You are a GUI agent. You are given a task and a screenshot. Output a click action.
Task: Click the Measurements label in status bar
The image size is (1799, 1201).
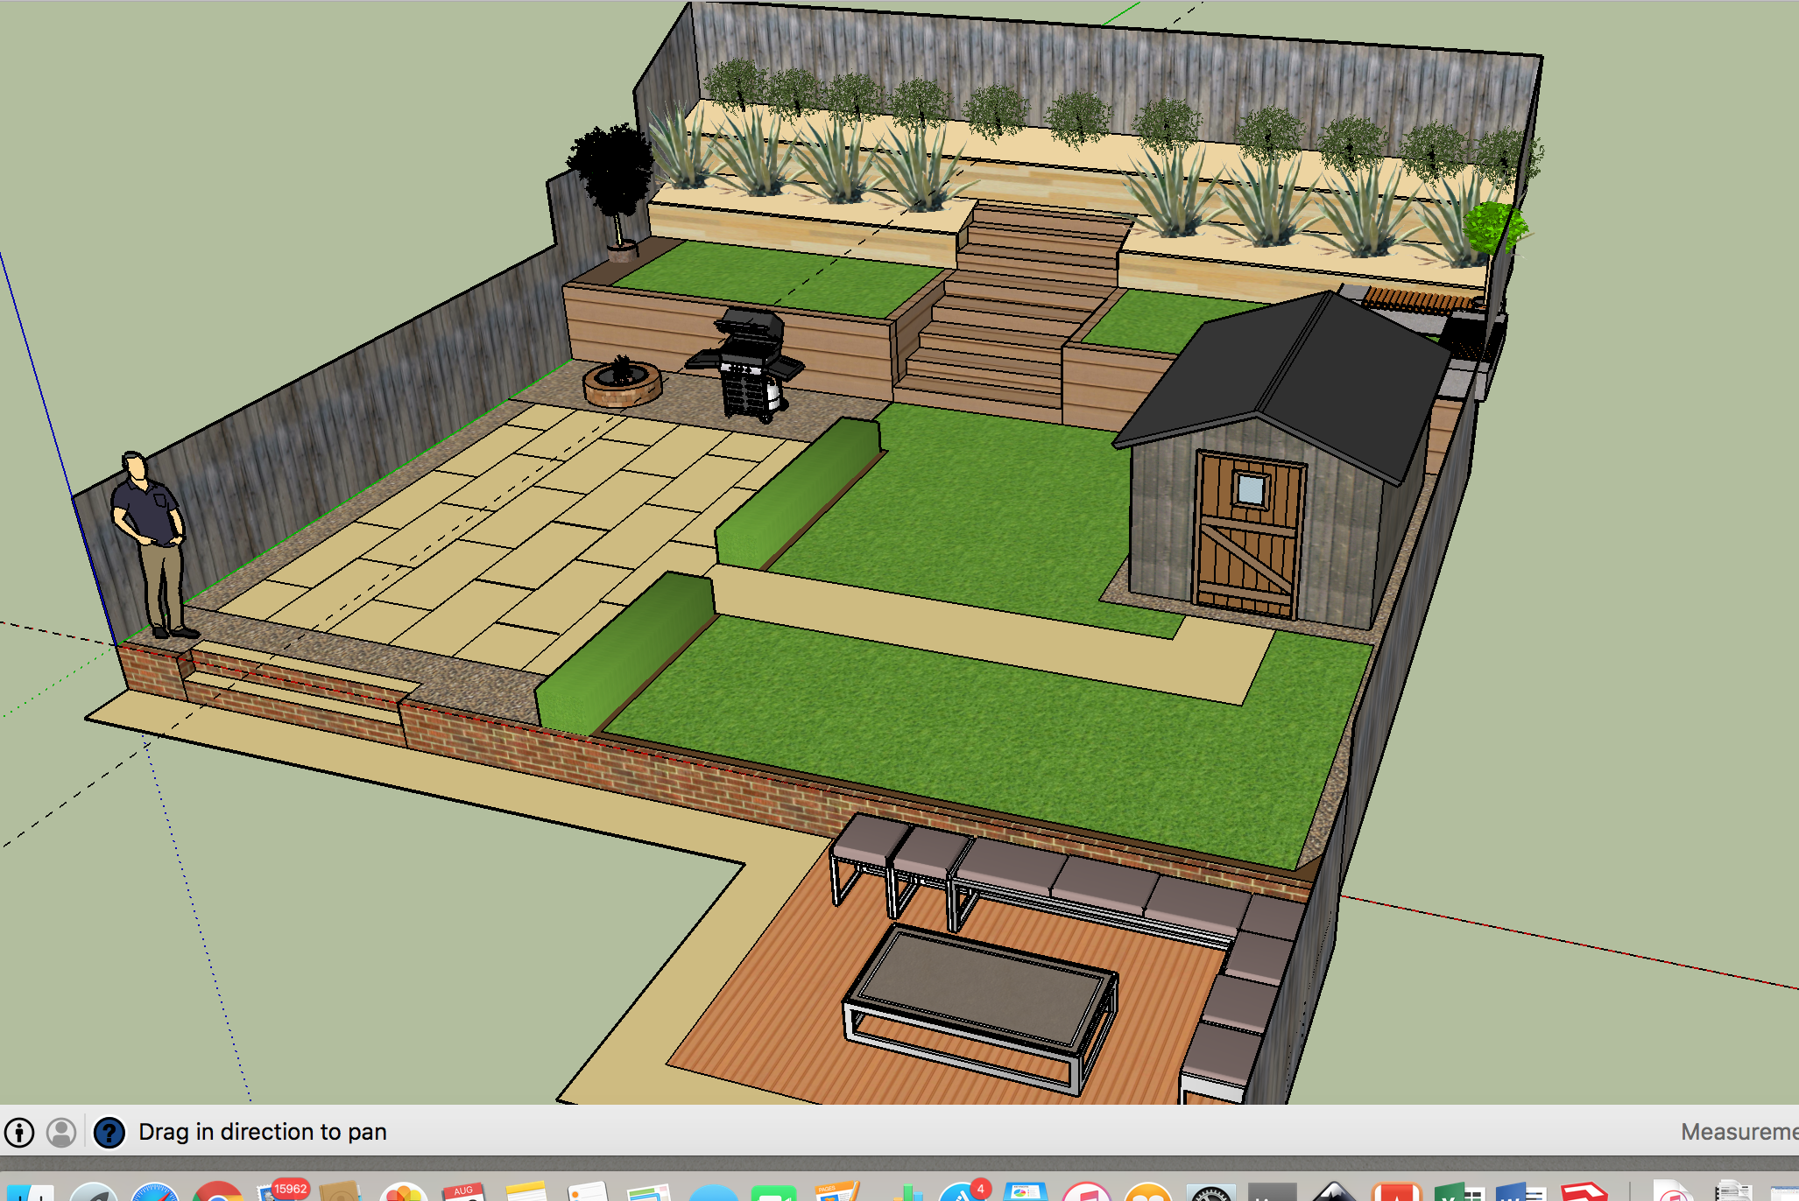pos(1739,1132)
